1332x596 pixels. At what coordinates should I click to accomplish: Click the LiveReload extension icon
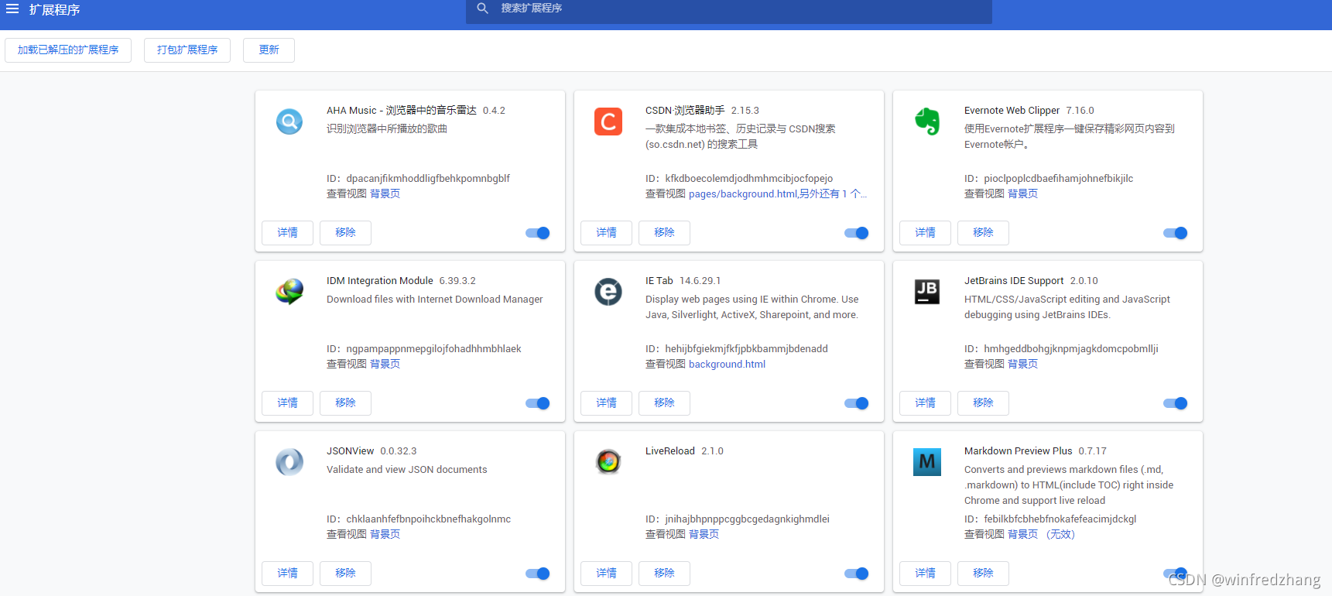pyautogui.click(x=608, y=462)
